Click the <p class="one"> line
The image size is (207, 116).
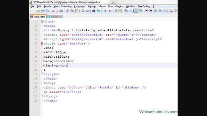pyautogui.click(x=62, y=92)
